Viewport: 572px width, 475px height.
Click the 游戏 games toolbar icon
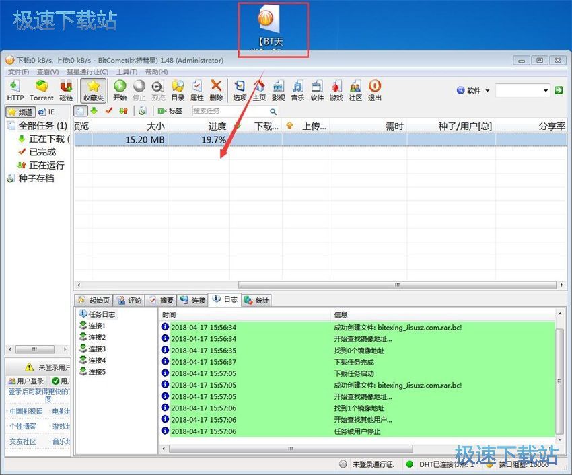(336, 90)
